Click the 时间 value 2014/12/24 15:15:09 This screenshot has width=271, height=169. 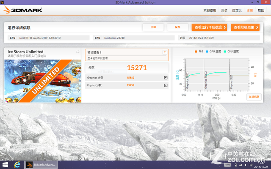[223, 38]
